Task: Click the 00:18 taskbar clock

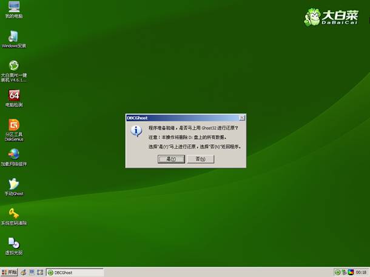Action: click(362, 272)
